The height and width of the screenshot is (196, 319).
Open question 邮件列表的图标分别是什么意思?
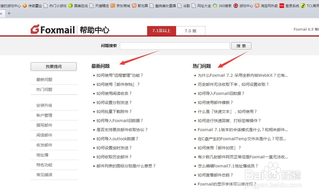[126, 166]
